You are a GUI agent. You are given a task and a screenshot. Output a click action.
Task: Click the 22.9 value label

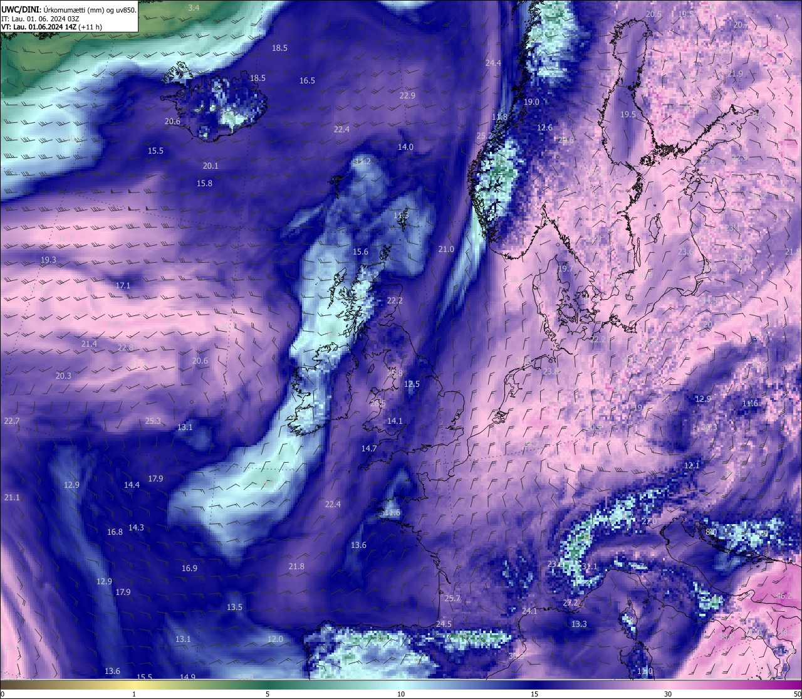[407, 95]
